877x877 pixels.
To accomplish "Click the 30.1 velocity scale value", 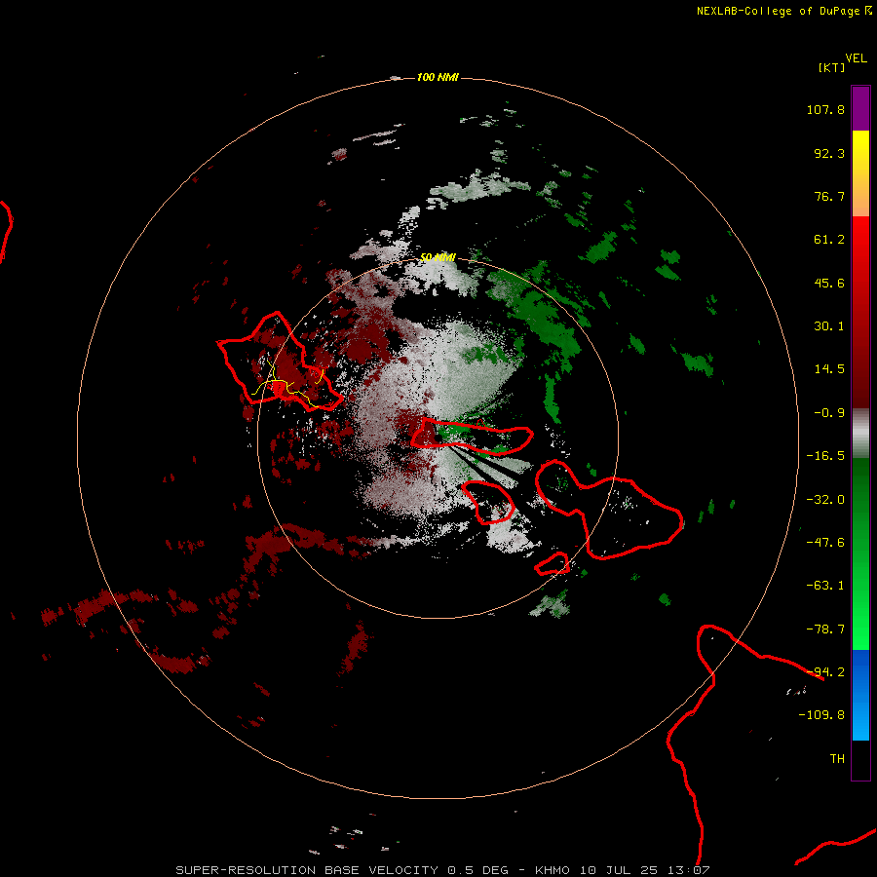I will point(829,326).
